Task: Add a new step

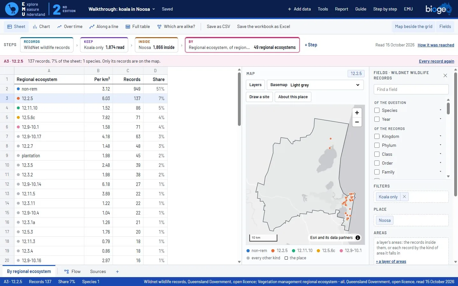Action: [x=311, y=45]
